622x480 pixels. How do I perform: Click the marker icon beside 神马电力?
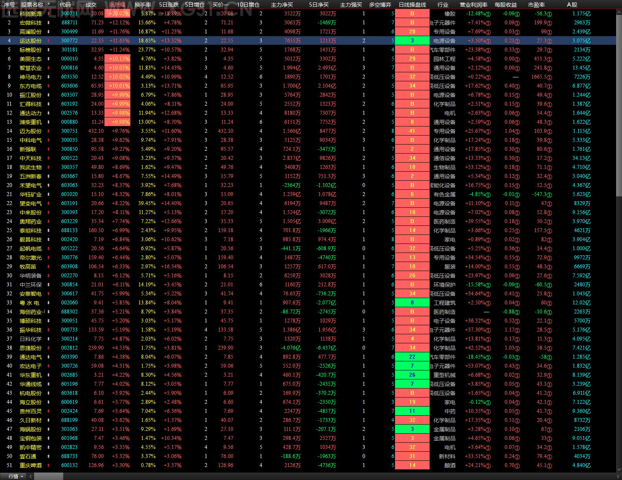point(49,77)
